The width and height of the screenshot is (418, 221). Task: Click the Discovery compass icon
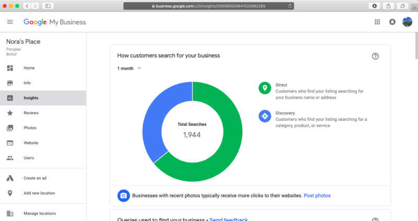tap(264, 116)
